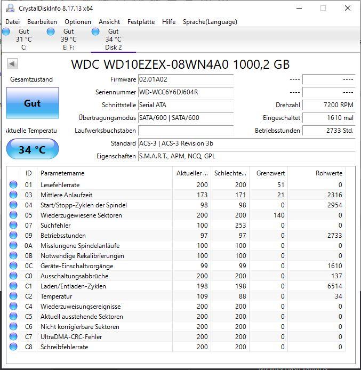Click status orb for Nicht korrigierbare Sektoren
The width and height of the screenshot is (361, 370).
point(13,327)
